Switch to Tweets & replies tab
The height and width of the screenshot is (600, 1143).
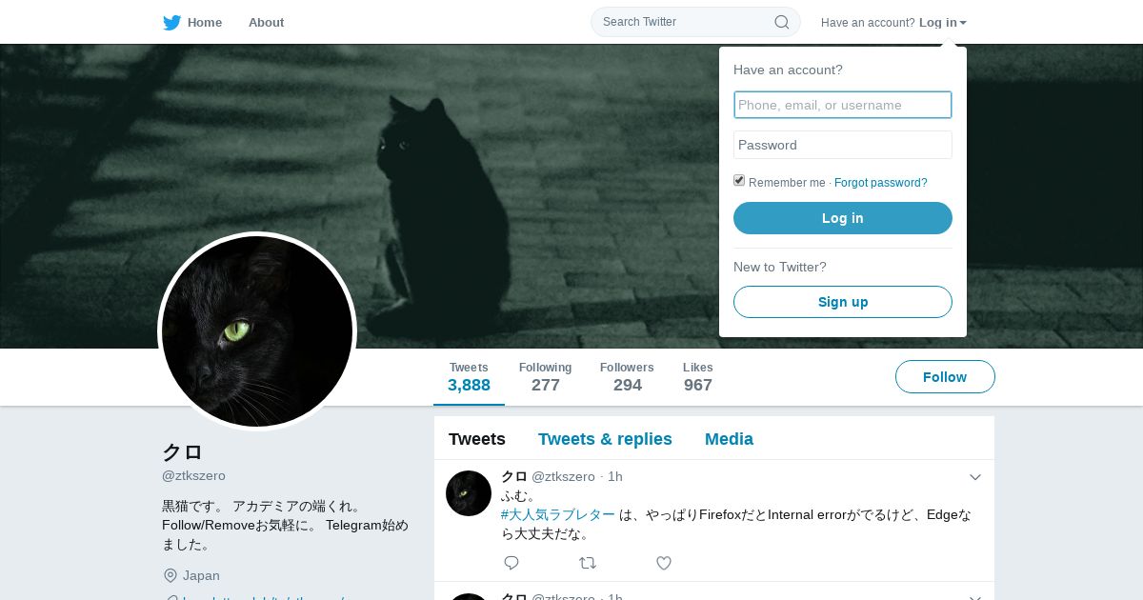pos(605,439)
